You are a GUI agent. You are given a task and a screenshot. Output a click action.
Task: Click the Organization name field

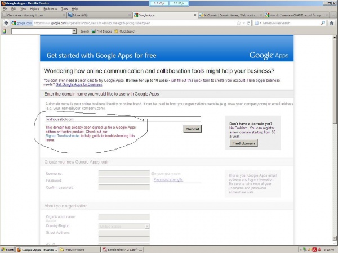point(124,217)
